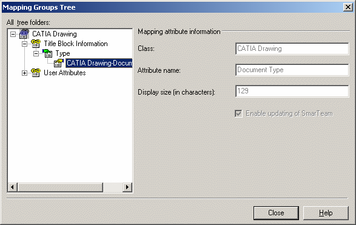Viewport: 356px width, 225px height.
Task: Click the 'Display size (in characters):' label
Action: point(176,92)
